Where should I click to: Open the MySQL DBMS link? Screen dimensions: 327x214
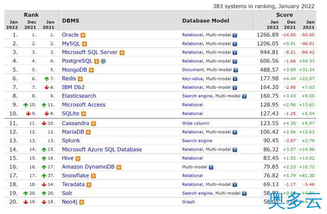(71, 44)
